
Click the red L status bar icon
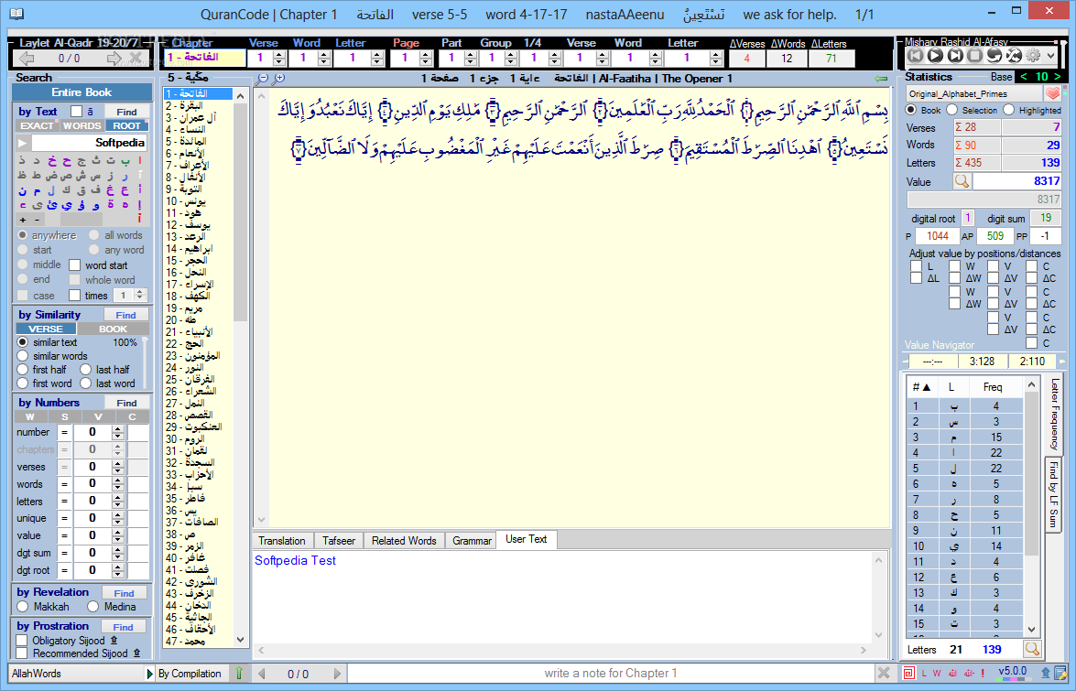[924, 674]
